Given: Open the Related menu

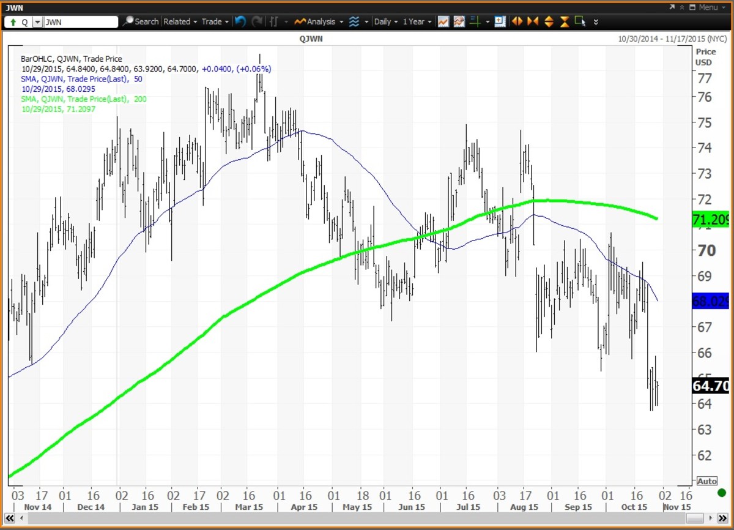Looking at the screenshot, I should [180, 21].
